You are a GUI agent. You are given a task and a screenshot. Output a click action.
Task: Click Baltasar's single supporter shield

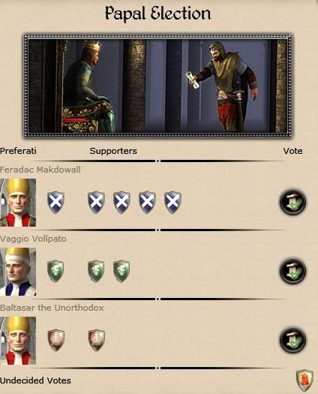tap(97, 340)
